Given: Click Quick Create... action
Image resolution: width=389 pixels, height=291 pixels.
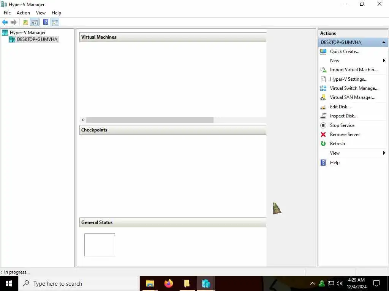Looking at the screenshot, I should pyautogui.click(x=345, y=52).
